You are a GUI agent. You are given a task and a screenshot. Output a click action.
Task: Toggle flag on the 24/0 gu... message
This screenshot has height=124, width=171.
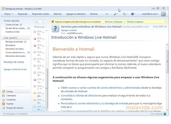pos(43,94)
